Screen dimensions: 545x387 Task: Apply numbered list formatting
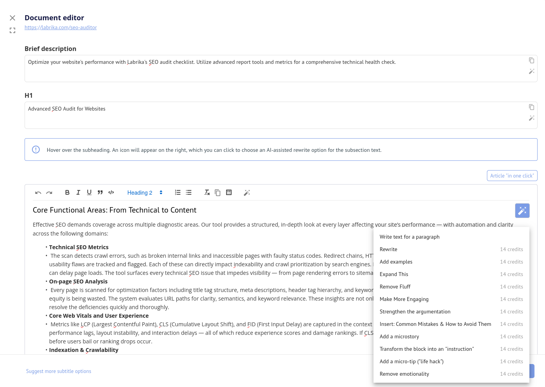pos(178,192)
